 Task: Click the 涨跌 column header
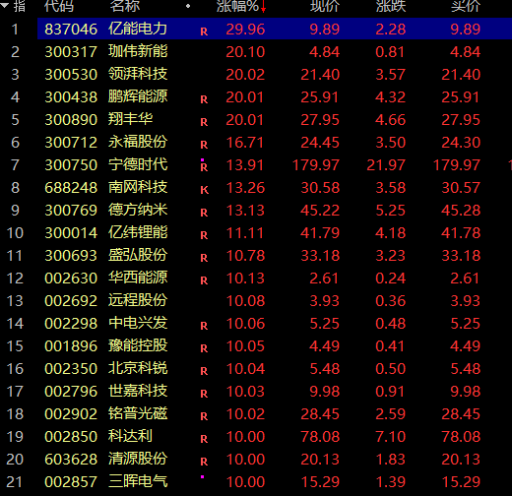click(x=391, y=6)
